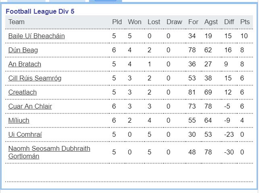The width and height of the screenshot is (261, 193).
Task: Click the Draw column header
Action: (x=174, y=22)
